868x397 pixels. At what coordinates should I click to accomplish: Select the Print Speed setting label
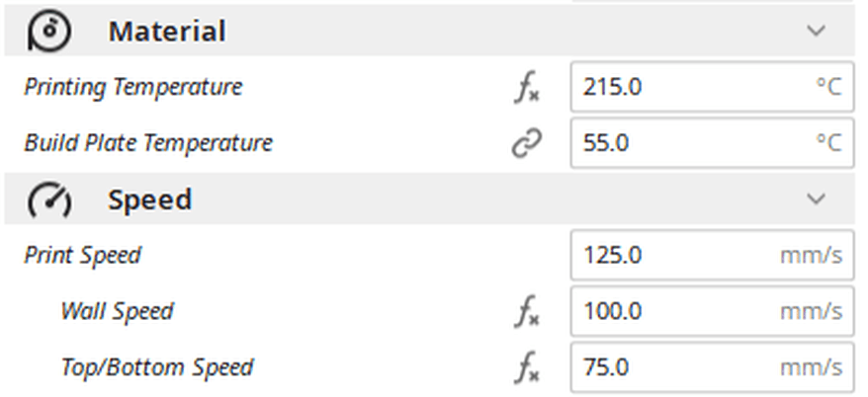coord(82,256)
